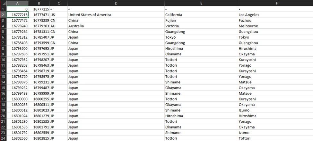Screen dimensions: 313x141
Task: Select cell with value 16779264
Action: pyautogui.click(x=17, y=32)
